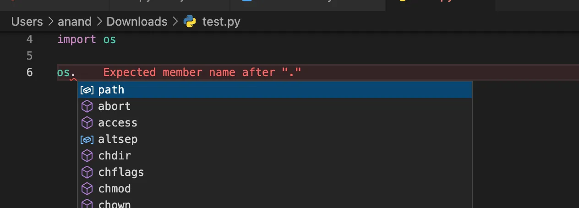Click the cube icon beside chmod
Screen dimensions: 579x208
[x=87, y=189]
